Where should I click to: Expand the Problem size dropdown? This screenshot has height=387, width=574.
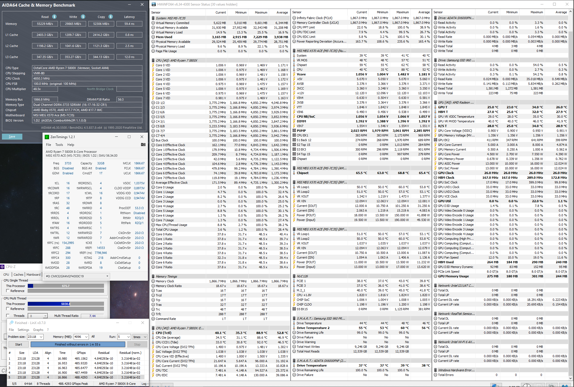41,337
